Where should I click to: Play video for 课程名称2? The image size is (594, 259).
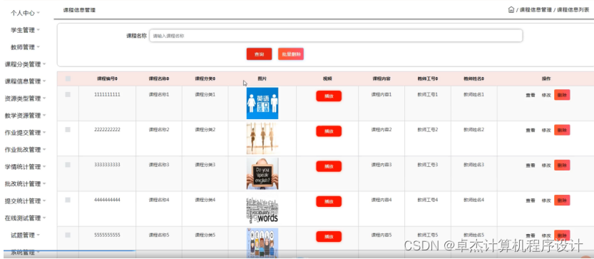coord(329,131)
